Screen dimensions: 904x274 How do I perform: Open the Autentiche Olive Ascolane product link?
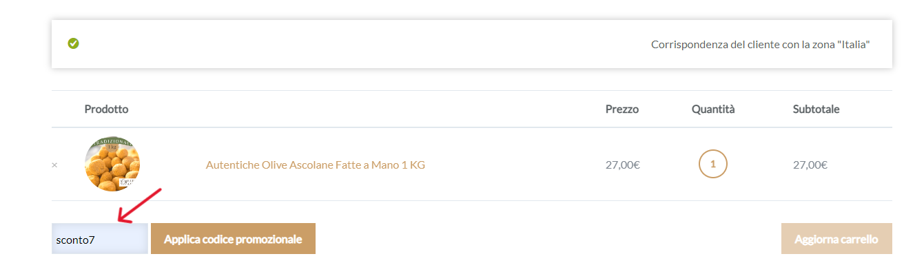click(315, 165)
